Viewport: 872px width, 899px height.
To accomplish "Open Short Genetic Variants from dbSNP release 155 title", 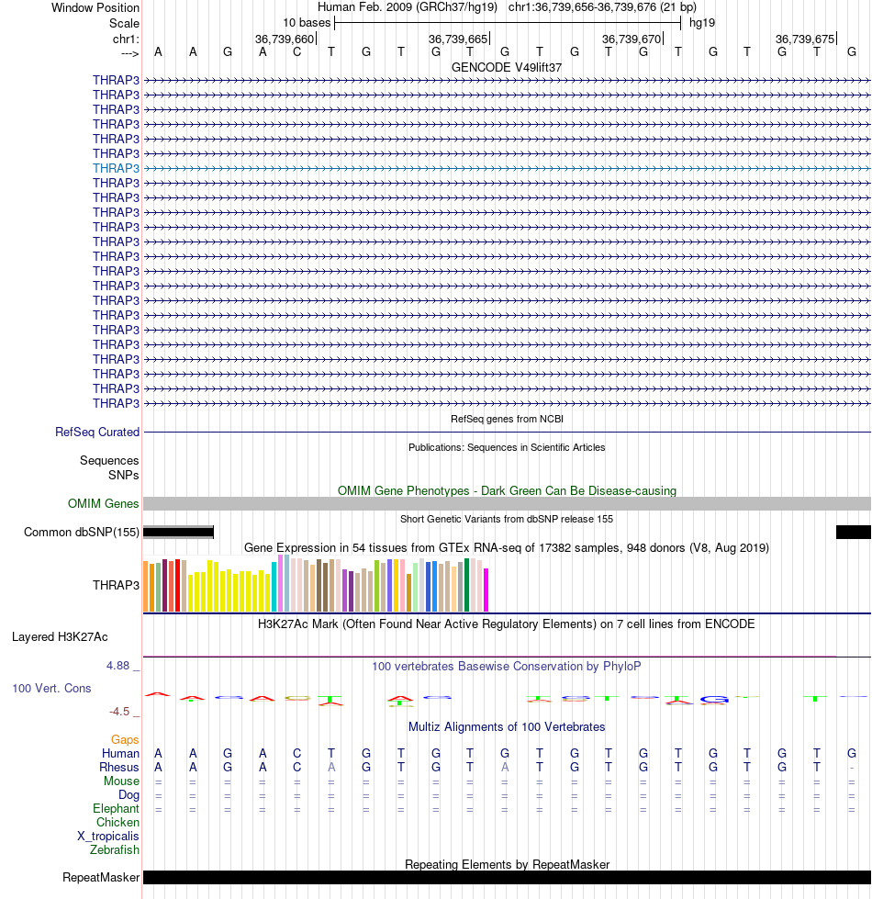I will click(507, 519).
